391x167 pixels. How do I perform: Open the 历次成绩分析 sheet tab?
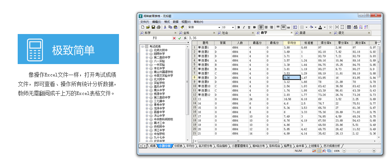point(332,146)
